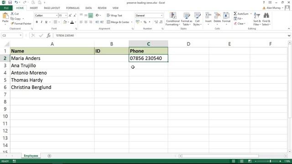Image resolution: width=292 pixels, height=164 pixels.
Task: Toggle Center horizontal alignment
Action: (x=86, y=22)
